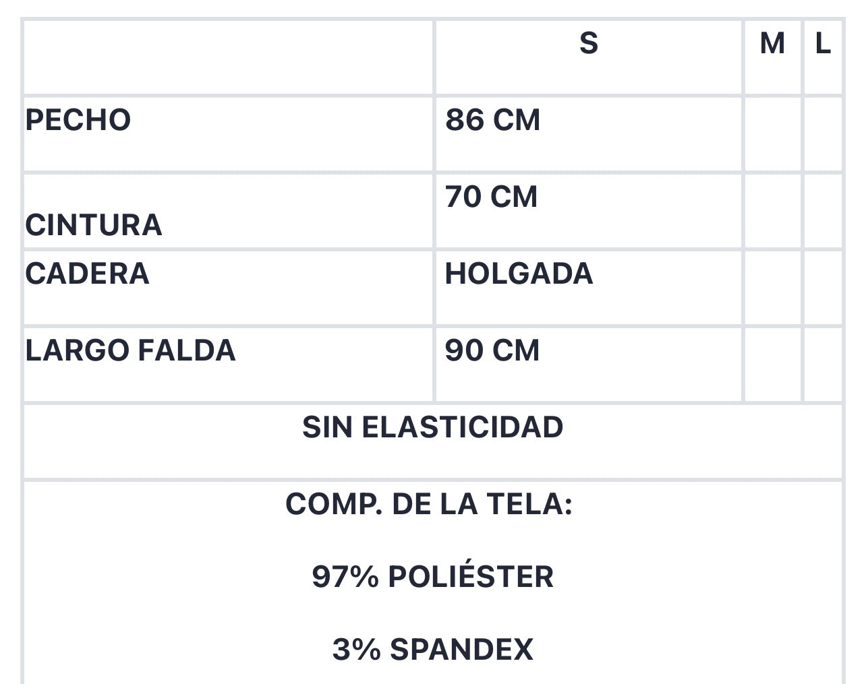
Task: Click the PECHO row label
Action: 78,120
